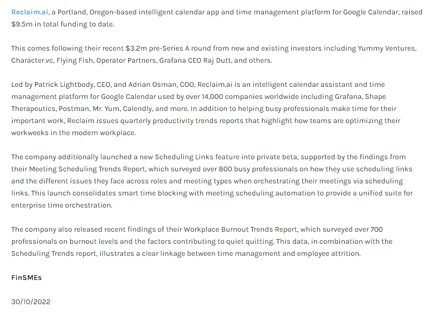425x312 pixels.
Task: Click the Meeting Scheduling Trends Report phrase
Action: pos(88,169)
